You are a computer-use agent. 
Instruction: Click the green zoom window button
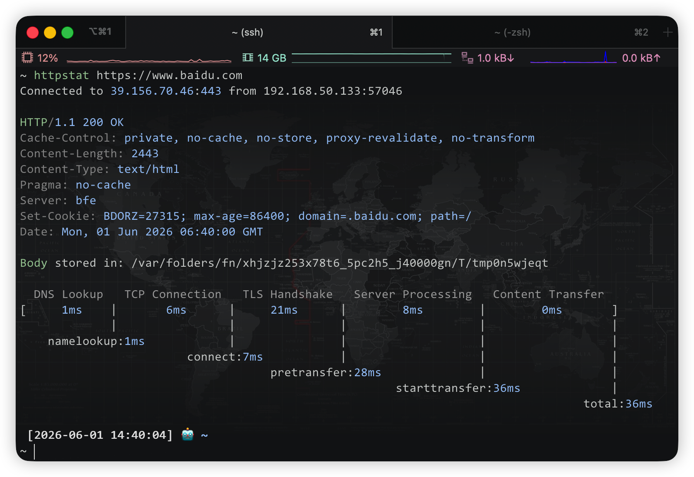tap(67, 33)
